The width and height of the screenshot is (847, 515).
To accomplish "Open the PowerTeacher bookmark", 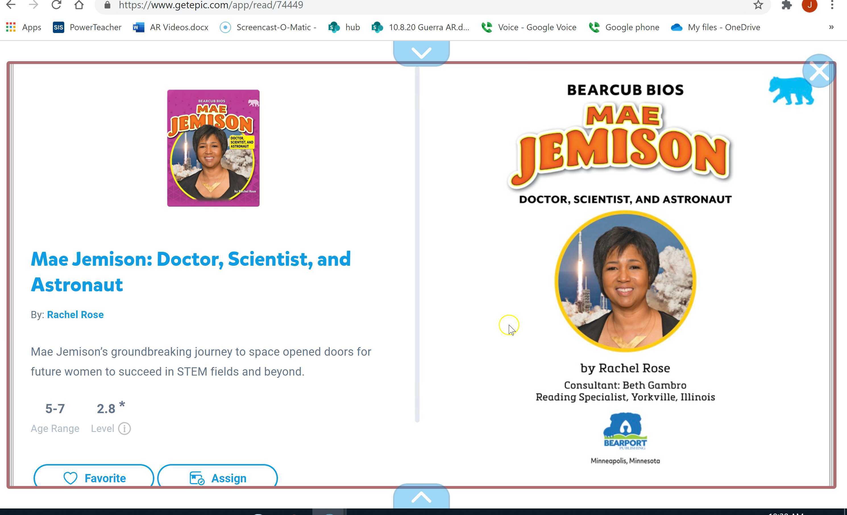I will tap(87, 27).
